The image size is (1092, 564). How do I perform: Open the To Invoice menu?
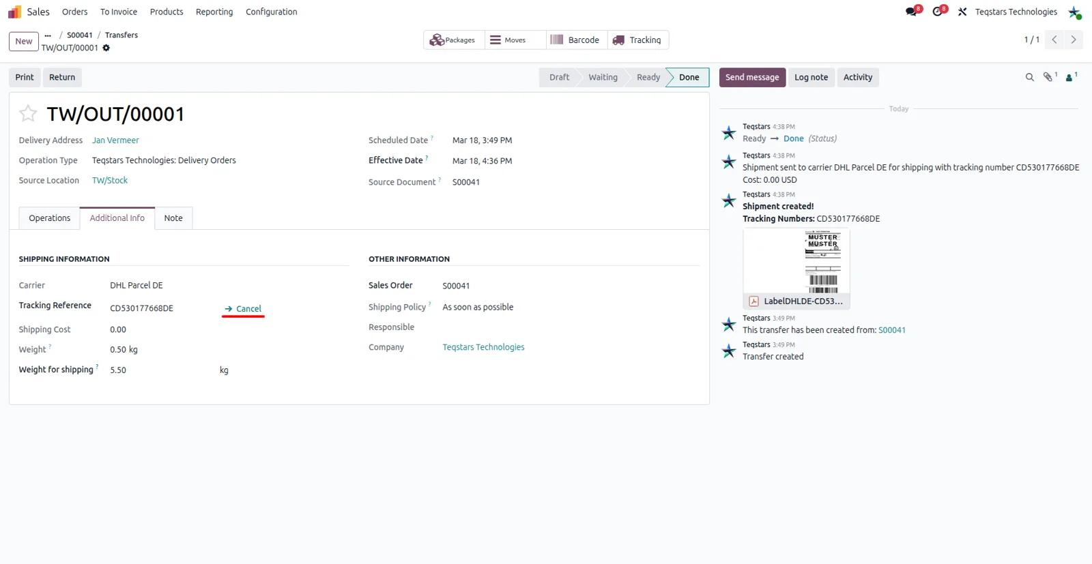point(119,12)
